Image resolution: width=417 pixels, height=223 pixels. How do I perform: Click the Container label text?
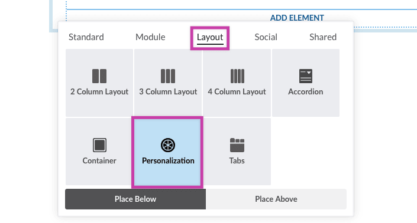[x=99, y=160]
